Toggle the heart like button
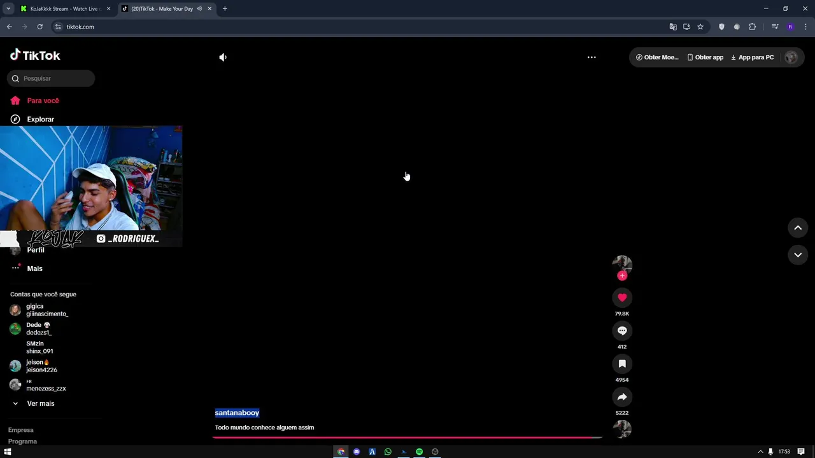The image size is (815, 458). 622,297
